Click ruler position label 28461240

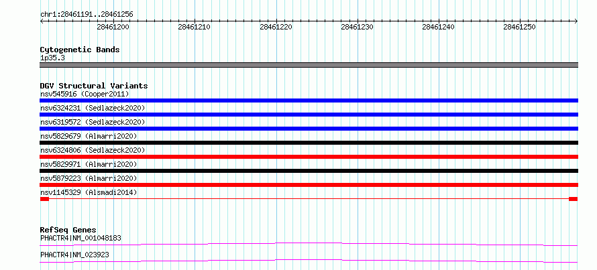pos(438,27)
